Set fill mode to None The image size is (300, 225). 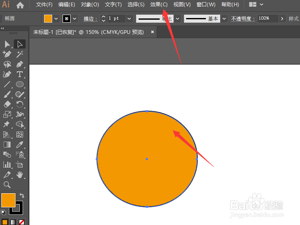coord(21,222)
